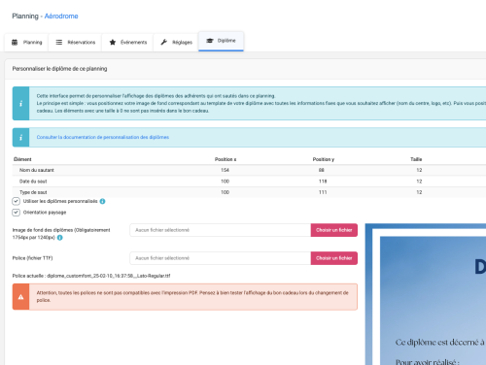The height and width of the screenshot is (365, 486).
Task: Click the 'Date du saut' row label
Action: (x=33, y=182)
